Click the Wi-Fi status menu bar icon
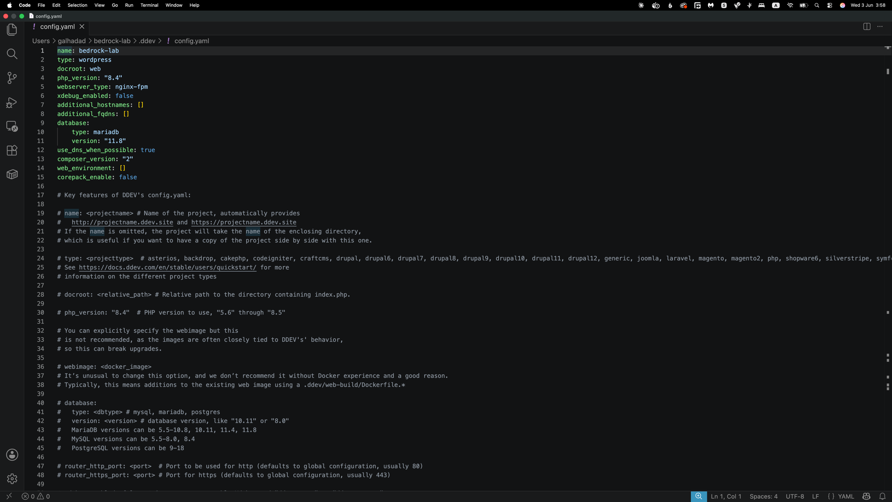 790,5
